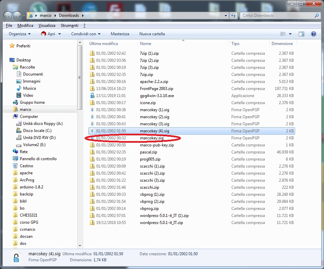The image size is (324, 269).
Task: Open the Strumenti menu
Action: pos(69,26)
